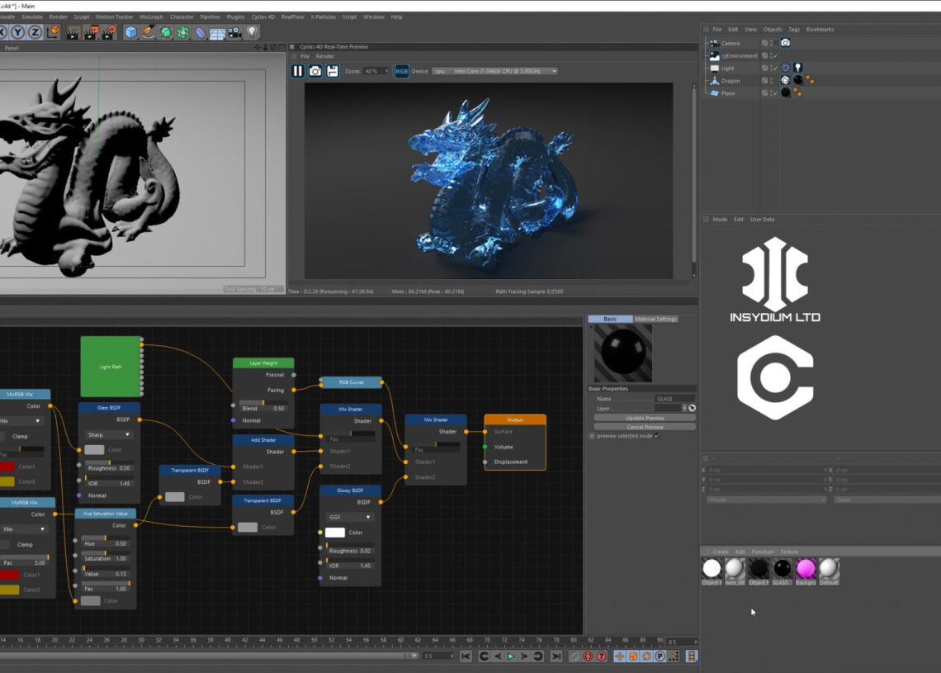Click the camera tag next to Camera object
Screen dimensions: 941x673
tap(786, 43)
